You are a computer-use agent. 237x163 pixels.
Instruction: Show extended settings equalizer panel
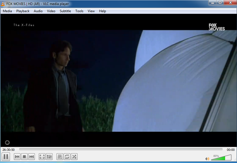49,157
